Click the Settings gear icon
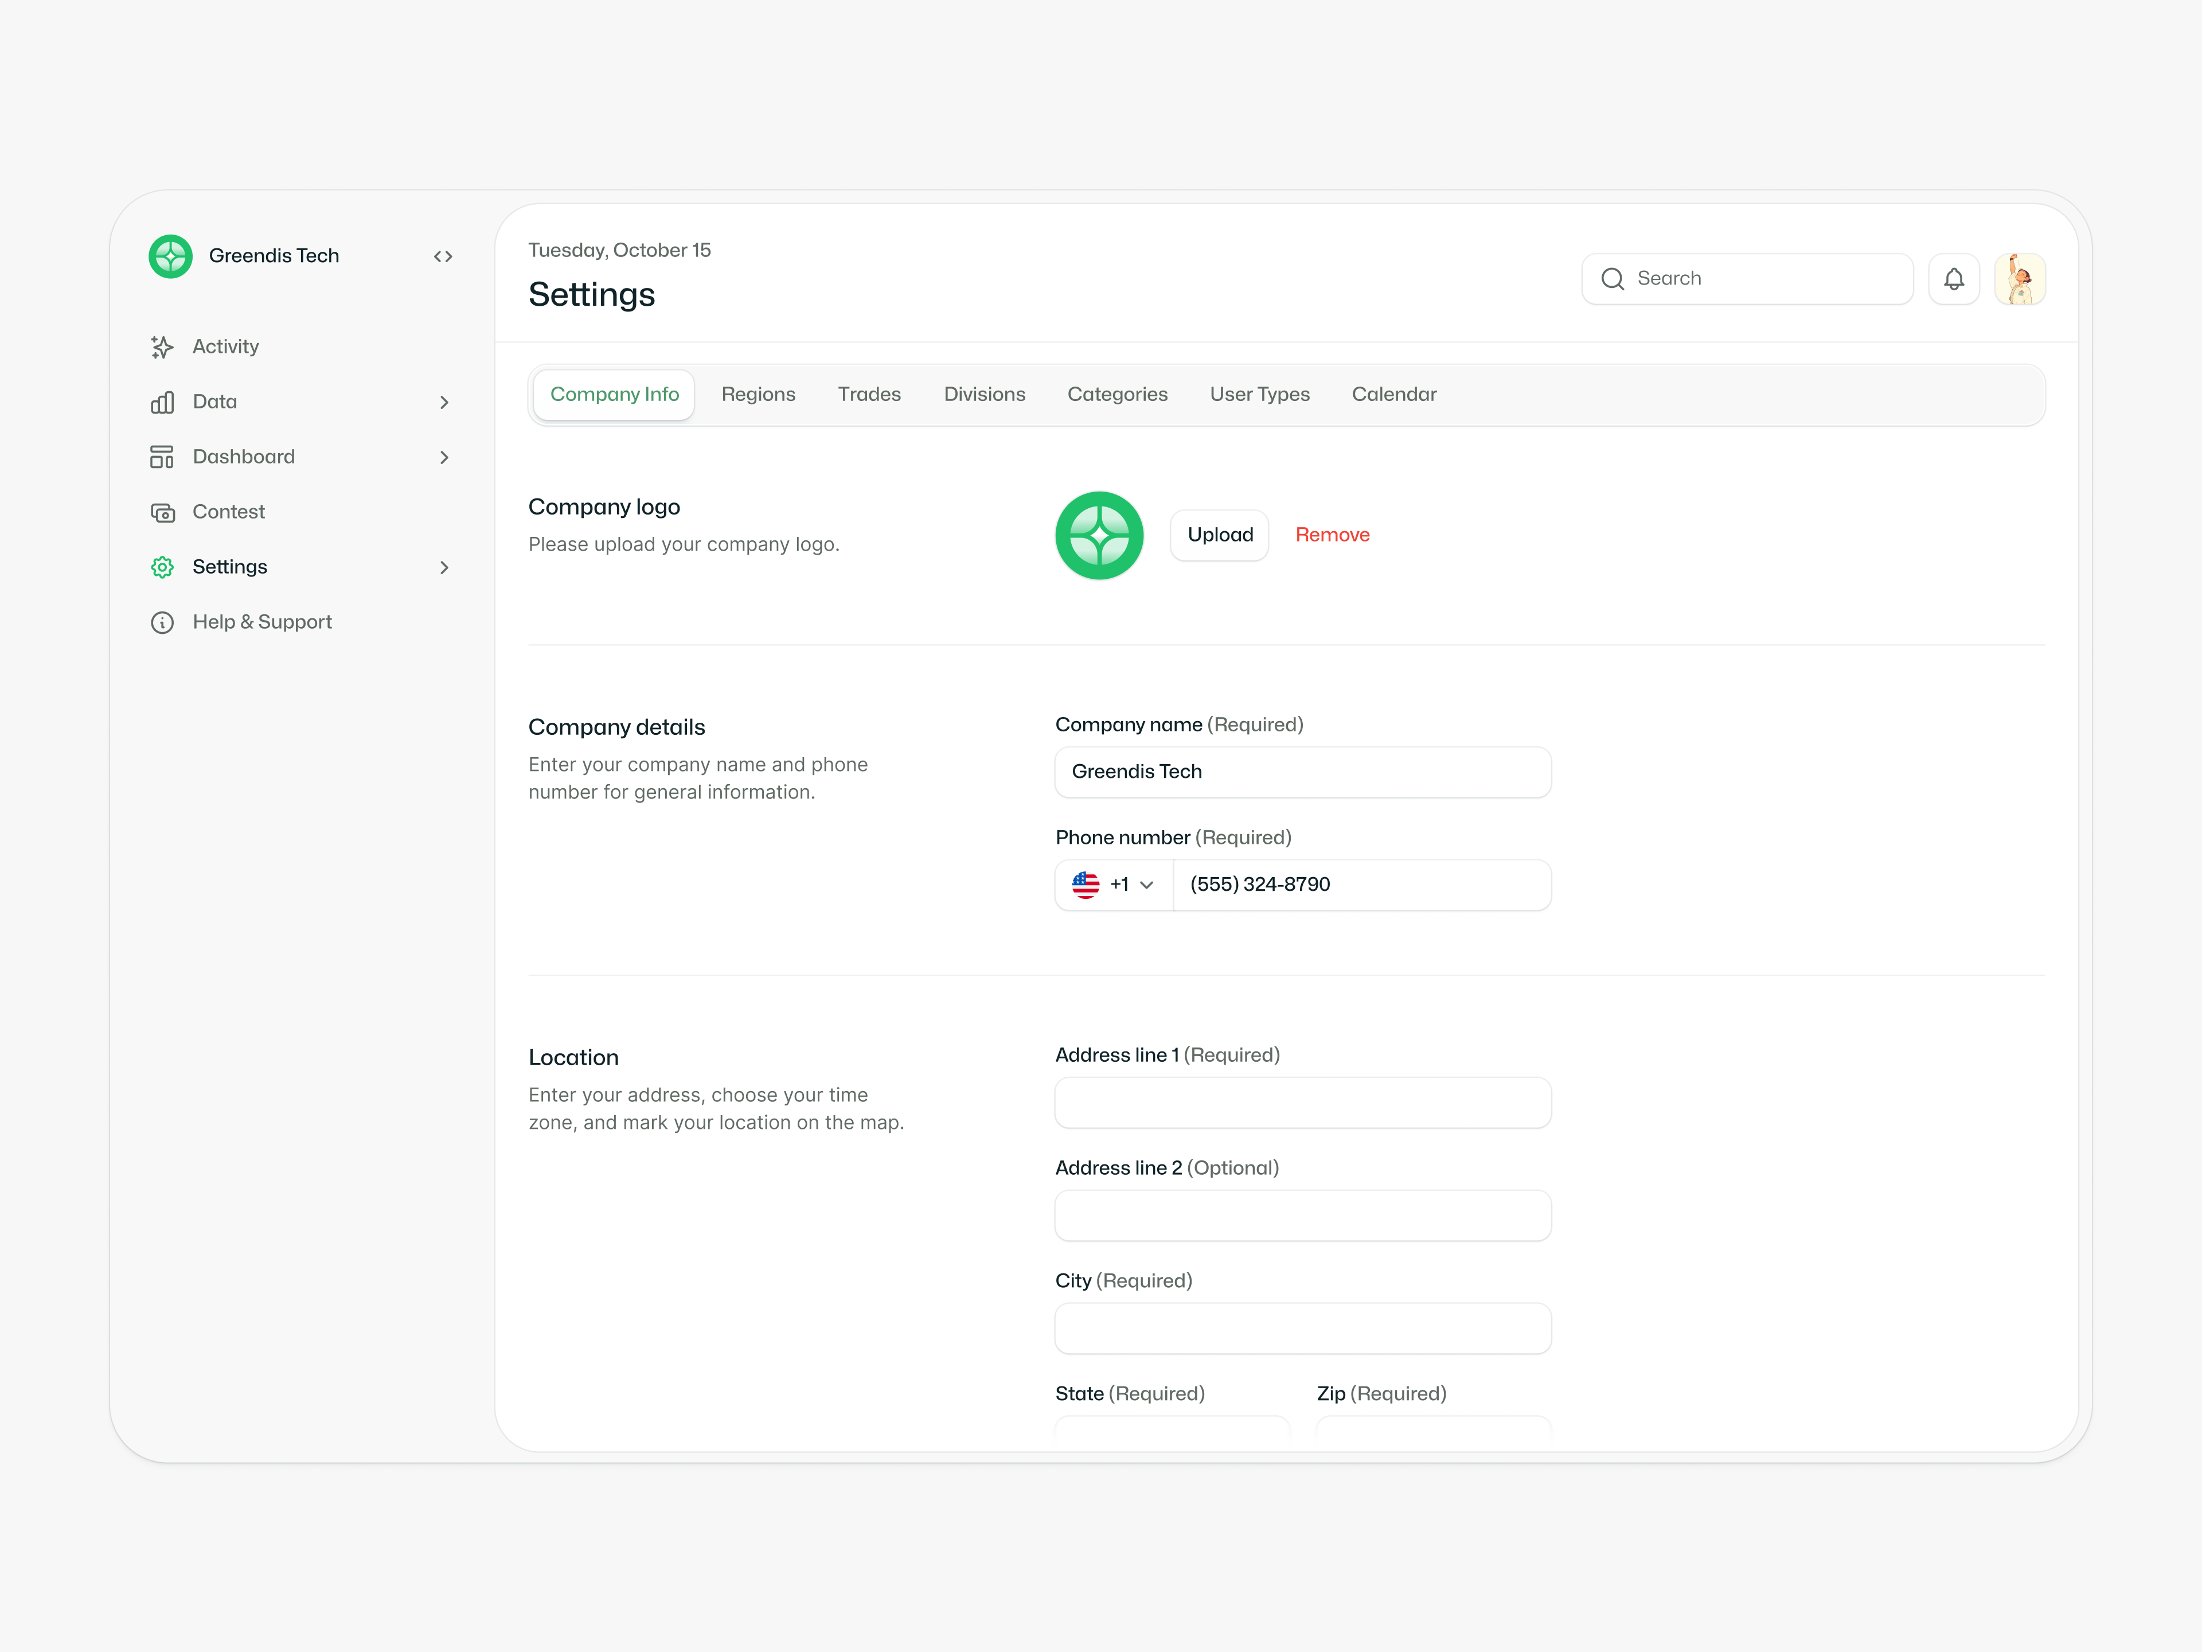 coord(162,567)
